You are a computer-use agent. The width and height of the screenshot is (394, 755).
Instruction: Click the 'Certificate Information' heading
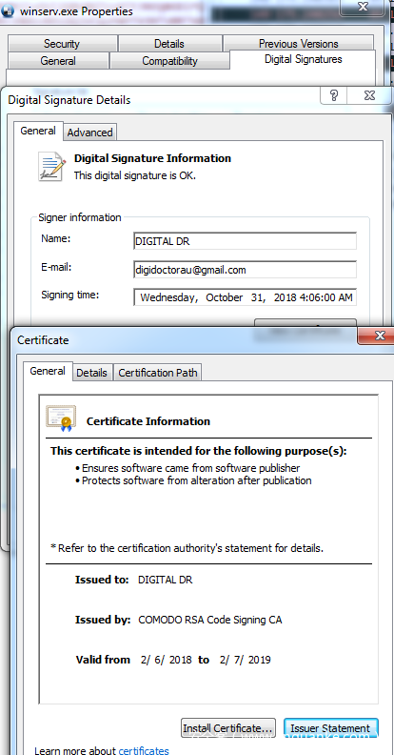pyautogui.click(x=148, y=421)
